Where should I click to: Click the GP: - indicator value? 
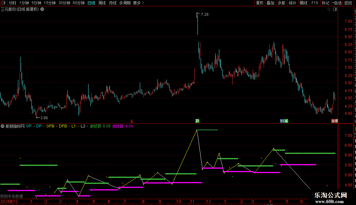pos(31,126)
